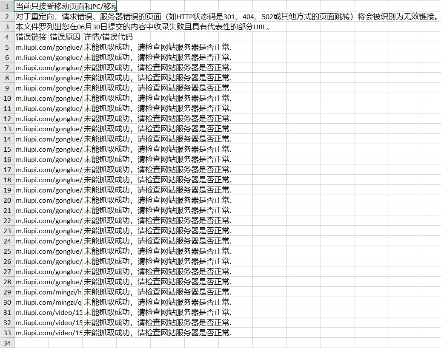Screen dimensions: 441x348
Task: Click 未能抓取成功 cell in row 14
Action: pyautogui.click(x=157, y=139)
